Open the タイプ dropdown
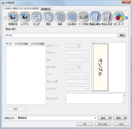 77,74
